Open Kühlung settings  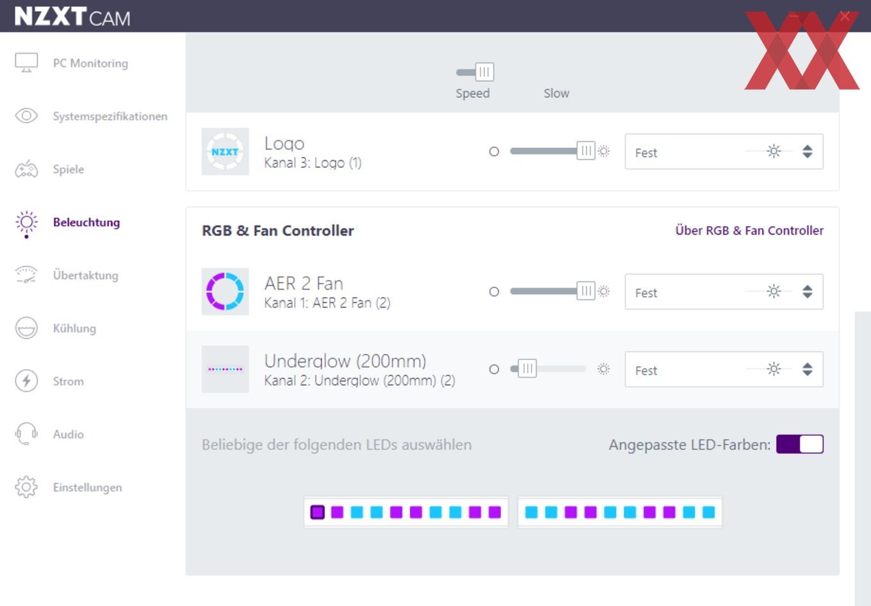tap(74, 328)
